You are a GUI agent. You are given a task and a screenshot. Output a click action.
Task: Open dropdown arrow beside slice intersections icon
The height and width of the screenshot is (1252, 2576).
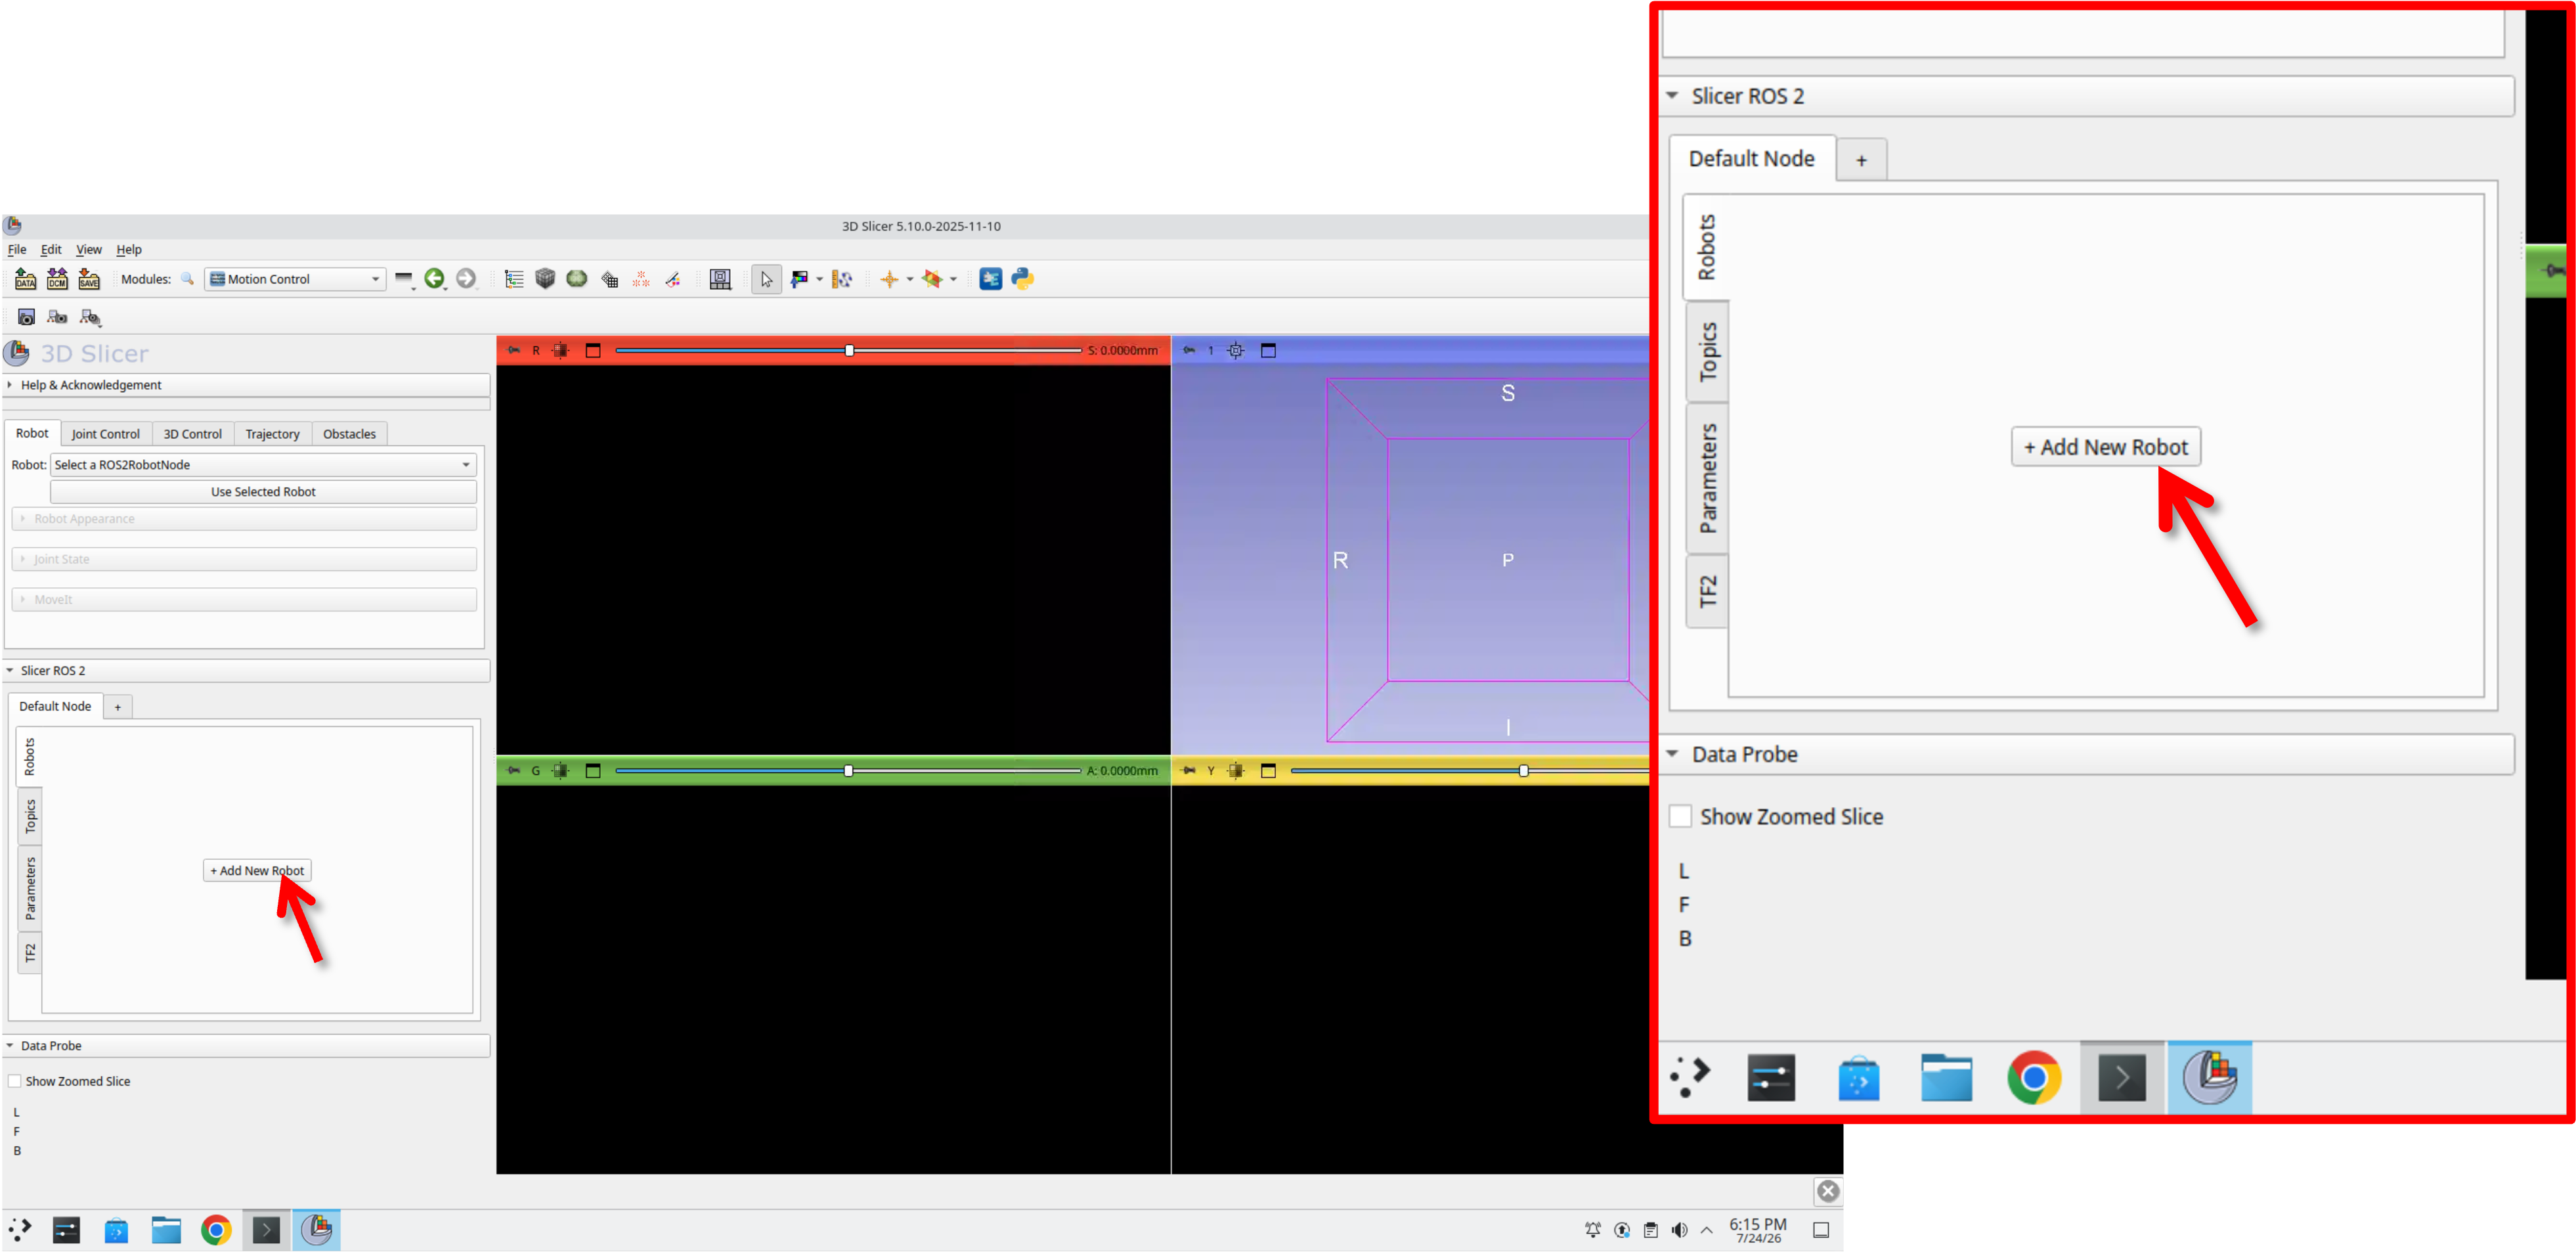pyautogui.click(x=953, y=279)
